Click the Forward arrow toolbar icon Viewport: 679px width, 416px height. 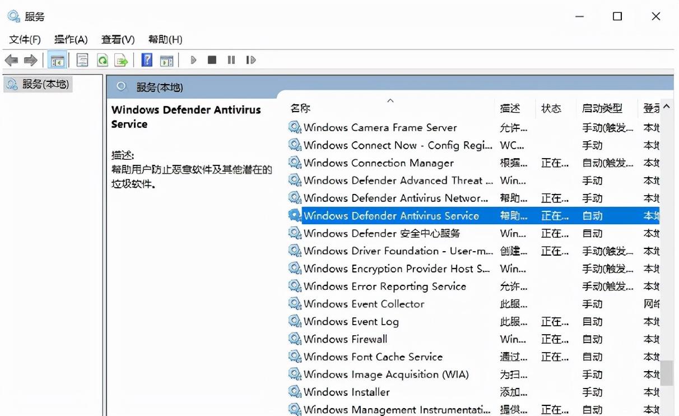(30, 60)
